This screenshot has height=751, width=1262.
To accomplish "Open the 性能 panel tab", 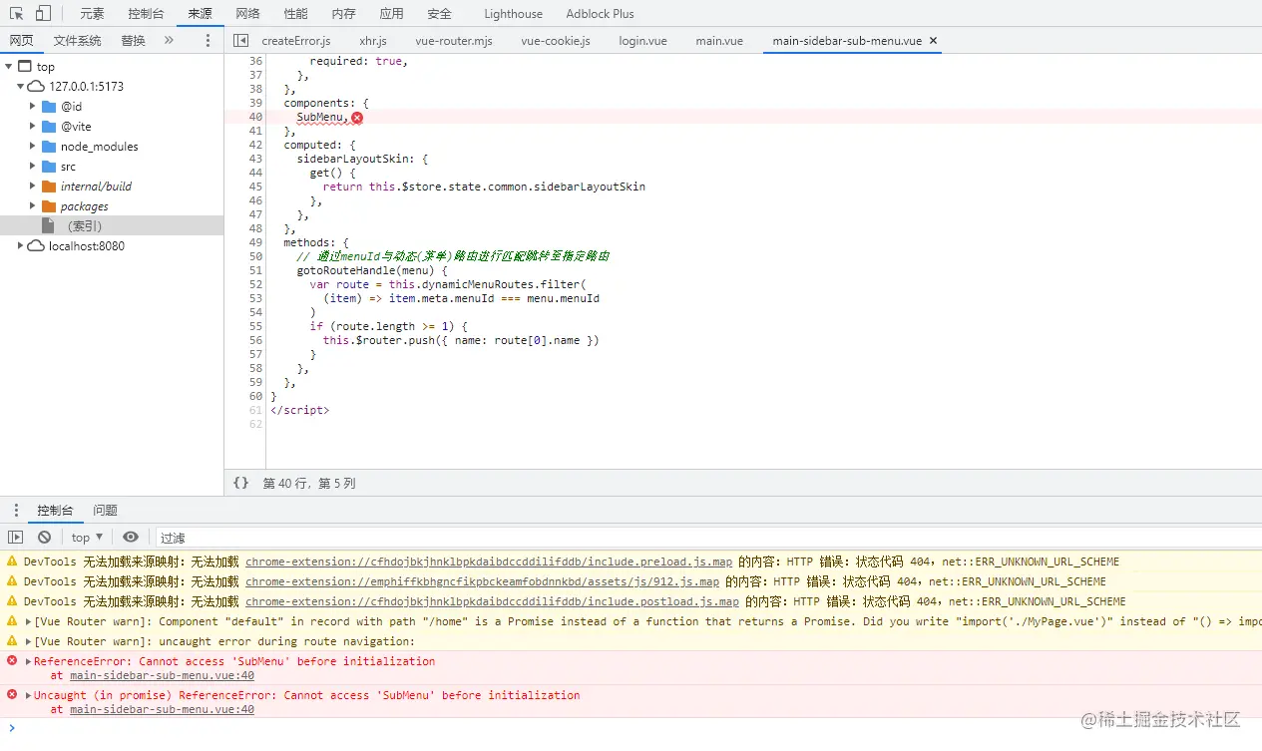I will [295, 14].
